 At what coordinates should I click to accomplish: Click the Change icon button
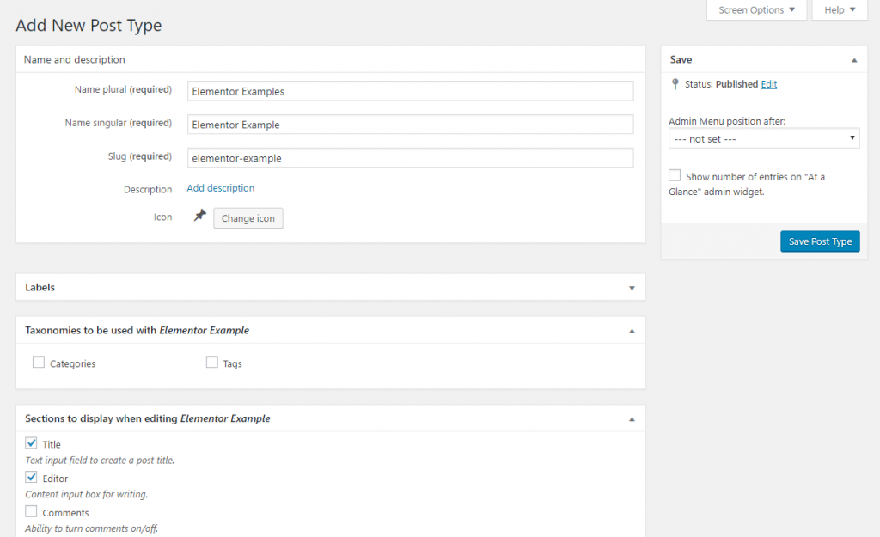pos(247,218)
